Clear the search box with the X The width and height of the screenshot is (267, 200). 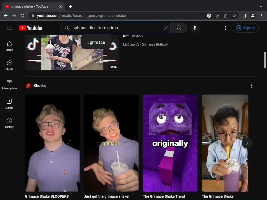[x=166, y=28]
